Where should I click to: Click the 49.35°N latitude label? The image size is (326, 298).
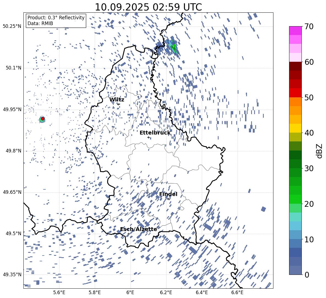12,275
